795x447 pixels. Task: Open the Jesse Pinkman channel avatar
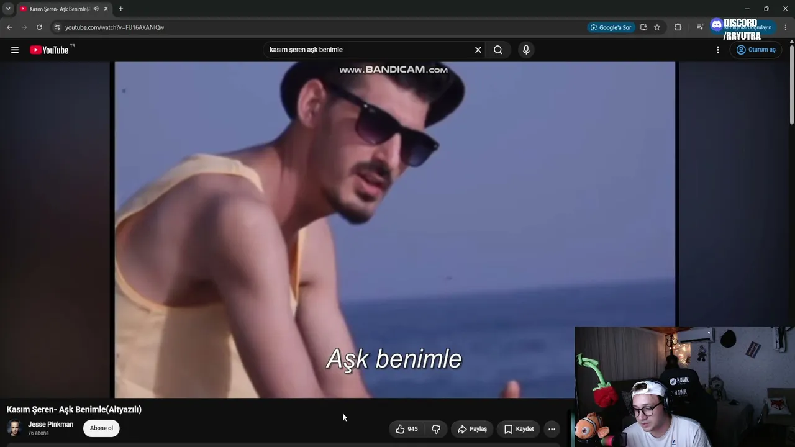tap(14, 428)
